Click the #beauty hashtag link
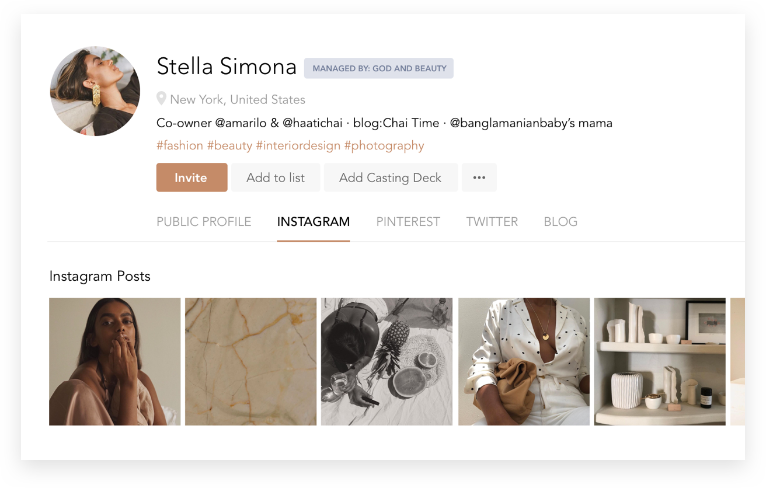The height and width of the screenshot is (488, 766). point(229,145)
